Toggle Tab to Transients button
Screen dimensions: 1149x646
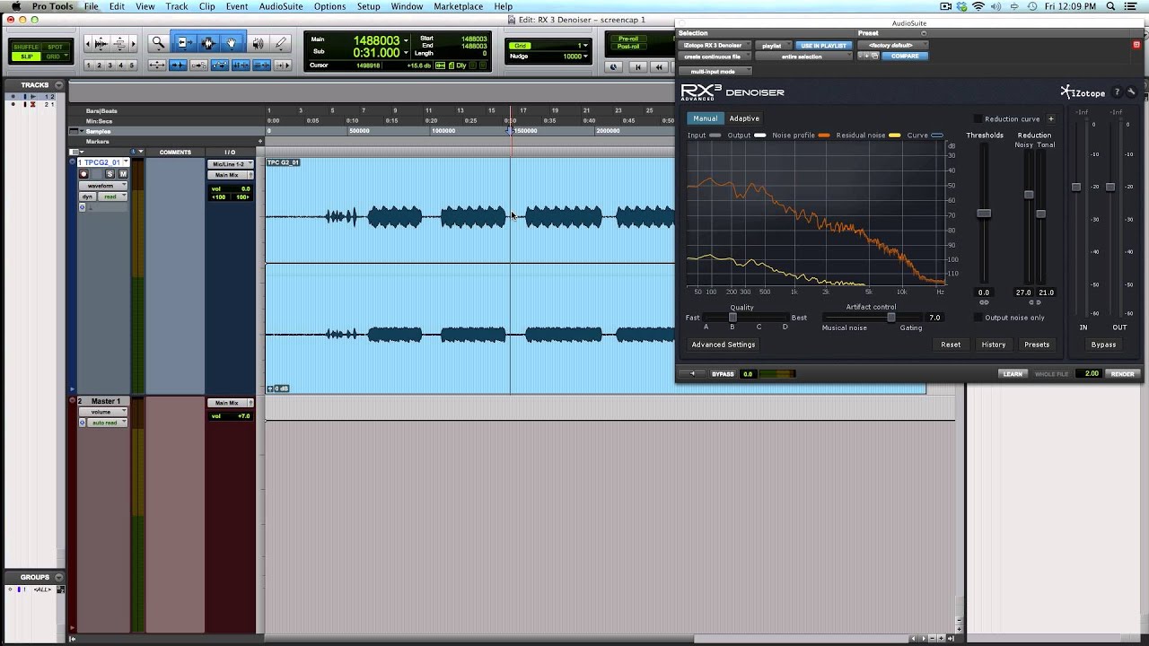coord(178,65)
